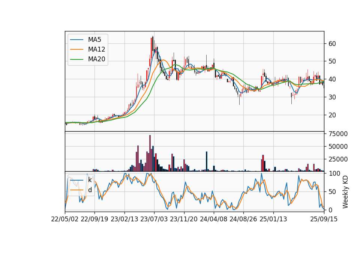Viewport: 360px width, 258px height.
Task: Click the 23/07/03 date tick label
Action: [x=154, y=219]
